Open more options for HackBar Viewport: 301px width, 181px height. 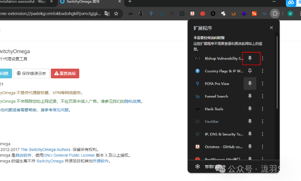coord(262,121)
